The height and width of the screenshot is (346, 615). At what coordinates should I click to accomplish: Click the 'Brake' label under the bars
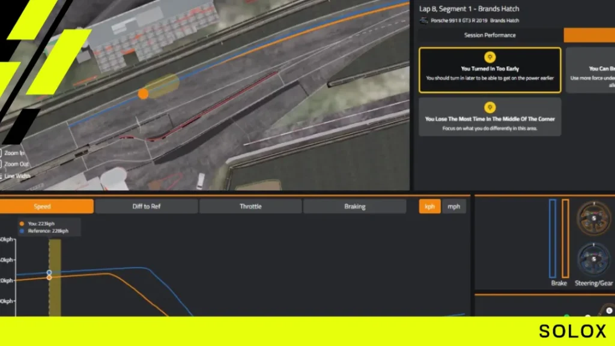point(559,284)
